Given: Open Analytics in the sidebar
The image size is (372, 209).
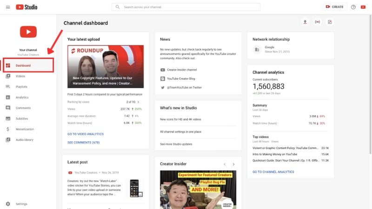Looking at the screenshot, I should pyautogui.click(x=28, y=98).
